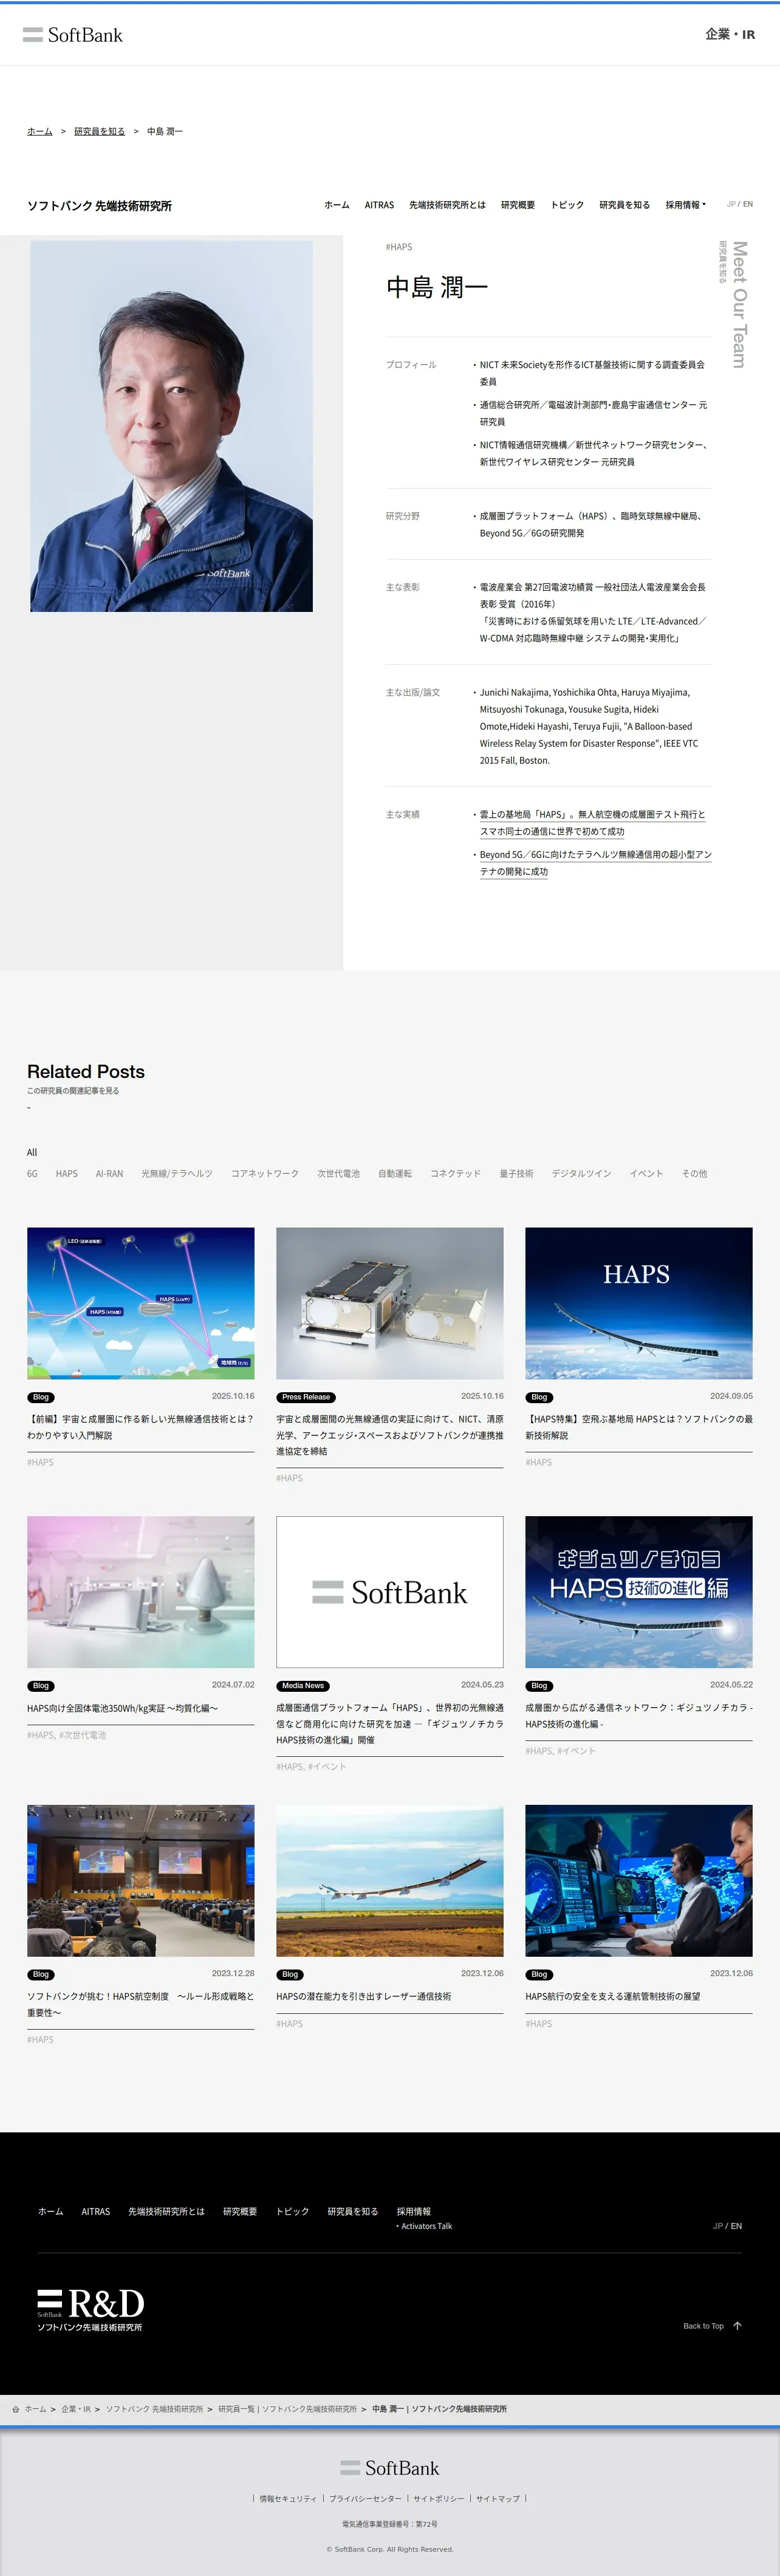Click the home icon in the bottom breadcrumb
Image resolution: width=780 pixels, height=2576 pixels.
coord(16,2409)
